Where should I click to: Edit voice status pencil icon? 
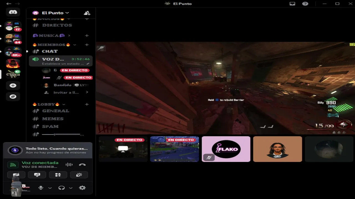pyautogui.click(x=88, y=64)
